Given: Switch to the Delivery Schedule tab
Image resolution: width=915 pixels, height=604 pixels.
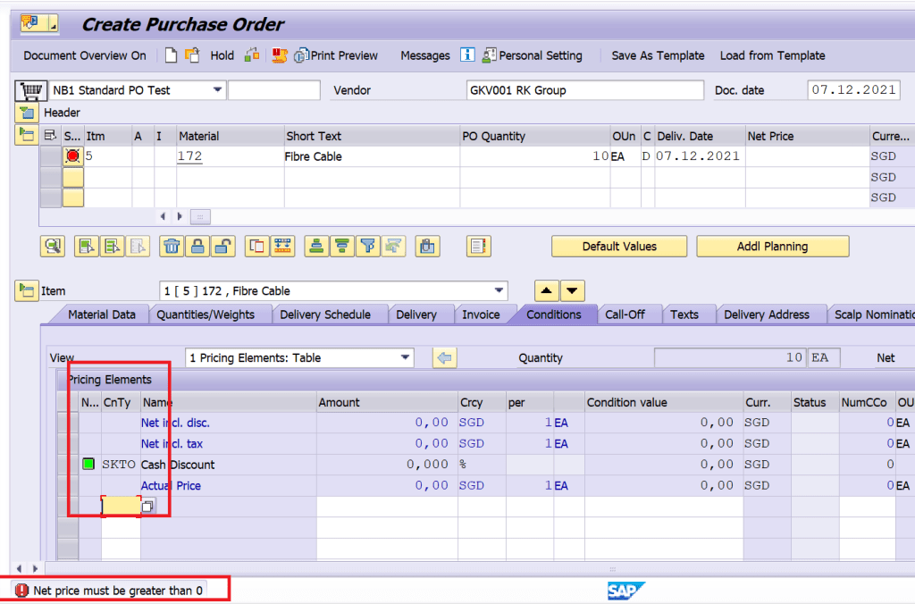Looking at the screenshot, I should pos(324,315).
